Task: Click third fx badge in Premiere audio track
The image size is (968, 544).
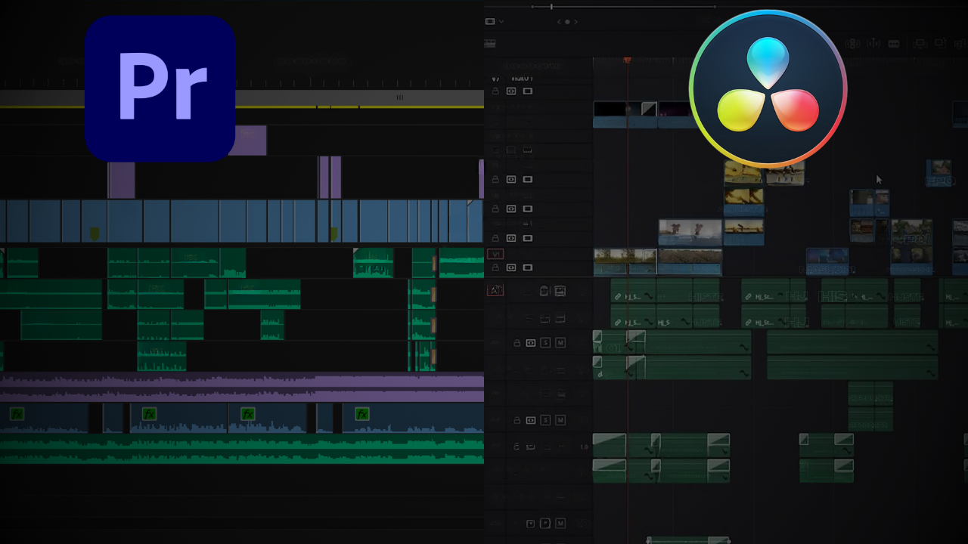Action: pyautogui.click(x=247, y=413)
